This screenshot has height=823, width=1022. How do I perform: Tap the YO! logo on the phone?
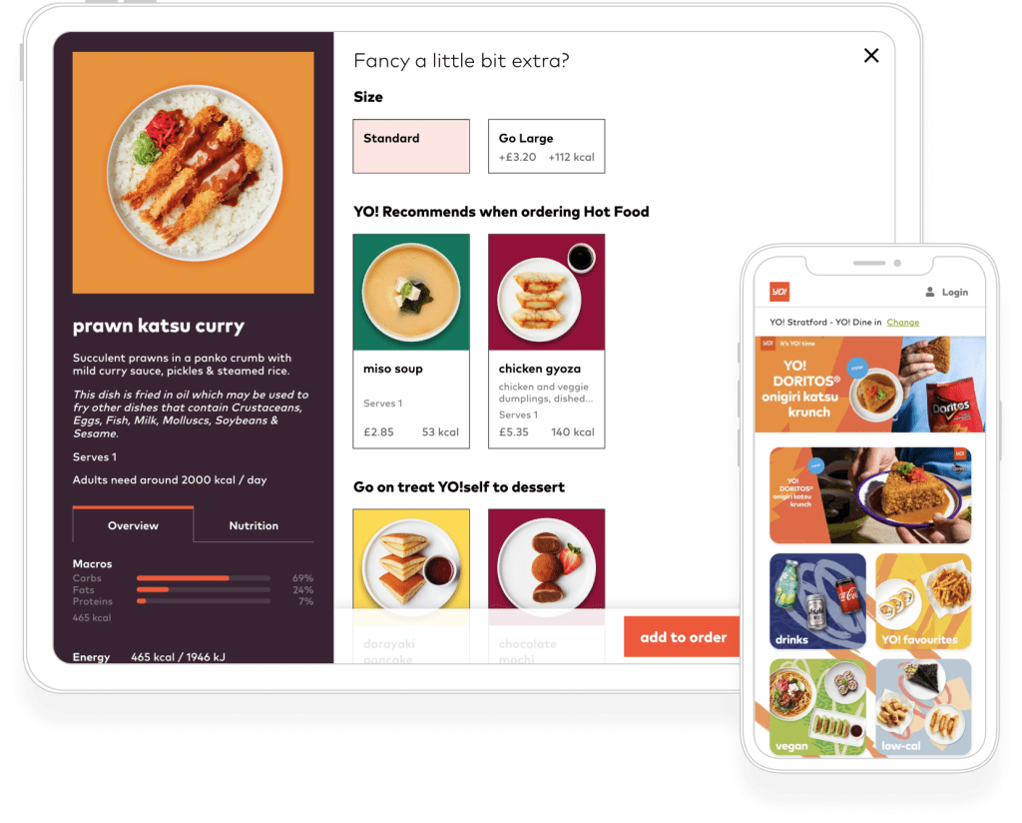(779, 292)
